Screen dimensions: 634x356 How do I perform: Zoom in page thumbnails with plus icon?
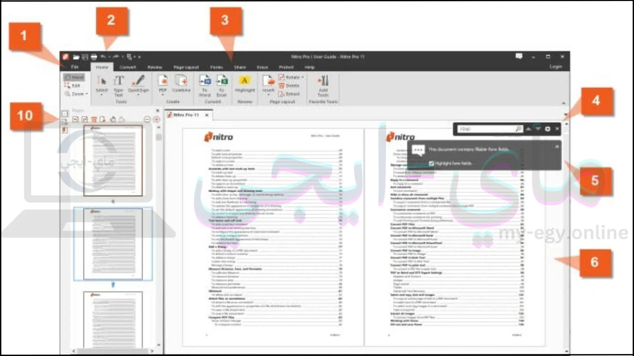[x=157, y=119]
